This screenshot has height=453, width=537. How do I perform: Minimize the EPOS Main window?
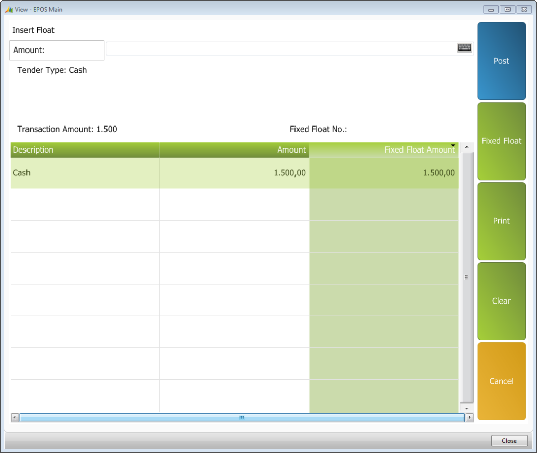pyautogui.click(x=491, y=10)
